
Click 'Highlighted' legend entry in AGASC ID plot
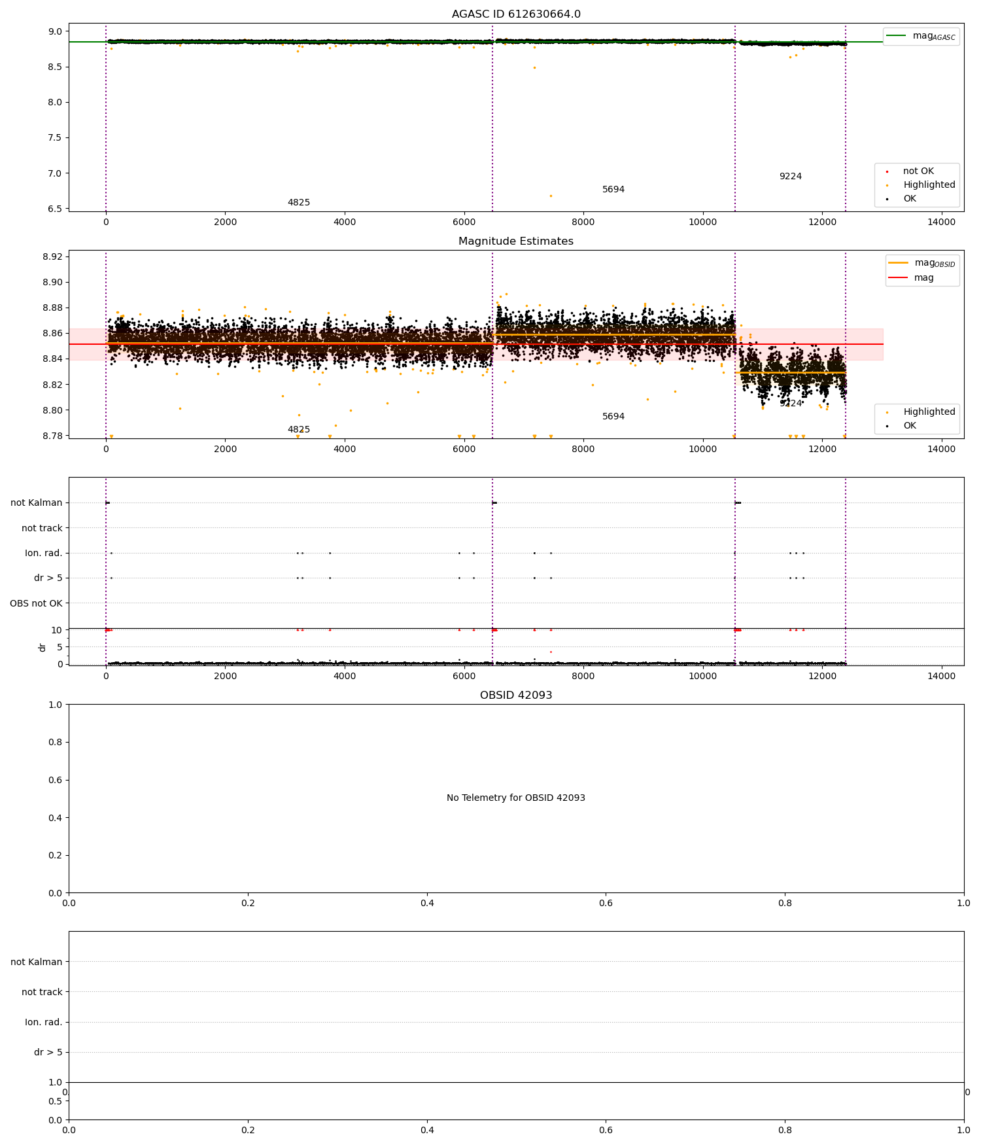tap(920, 185)
